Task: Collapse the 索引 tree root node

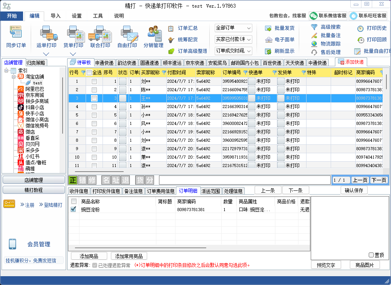Action: [7, 70]
